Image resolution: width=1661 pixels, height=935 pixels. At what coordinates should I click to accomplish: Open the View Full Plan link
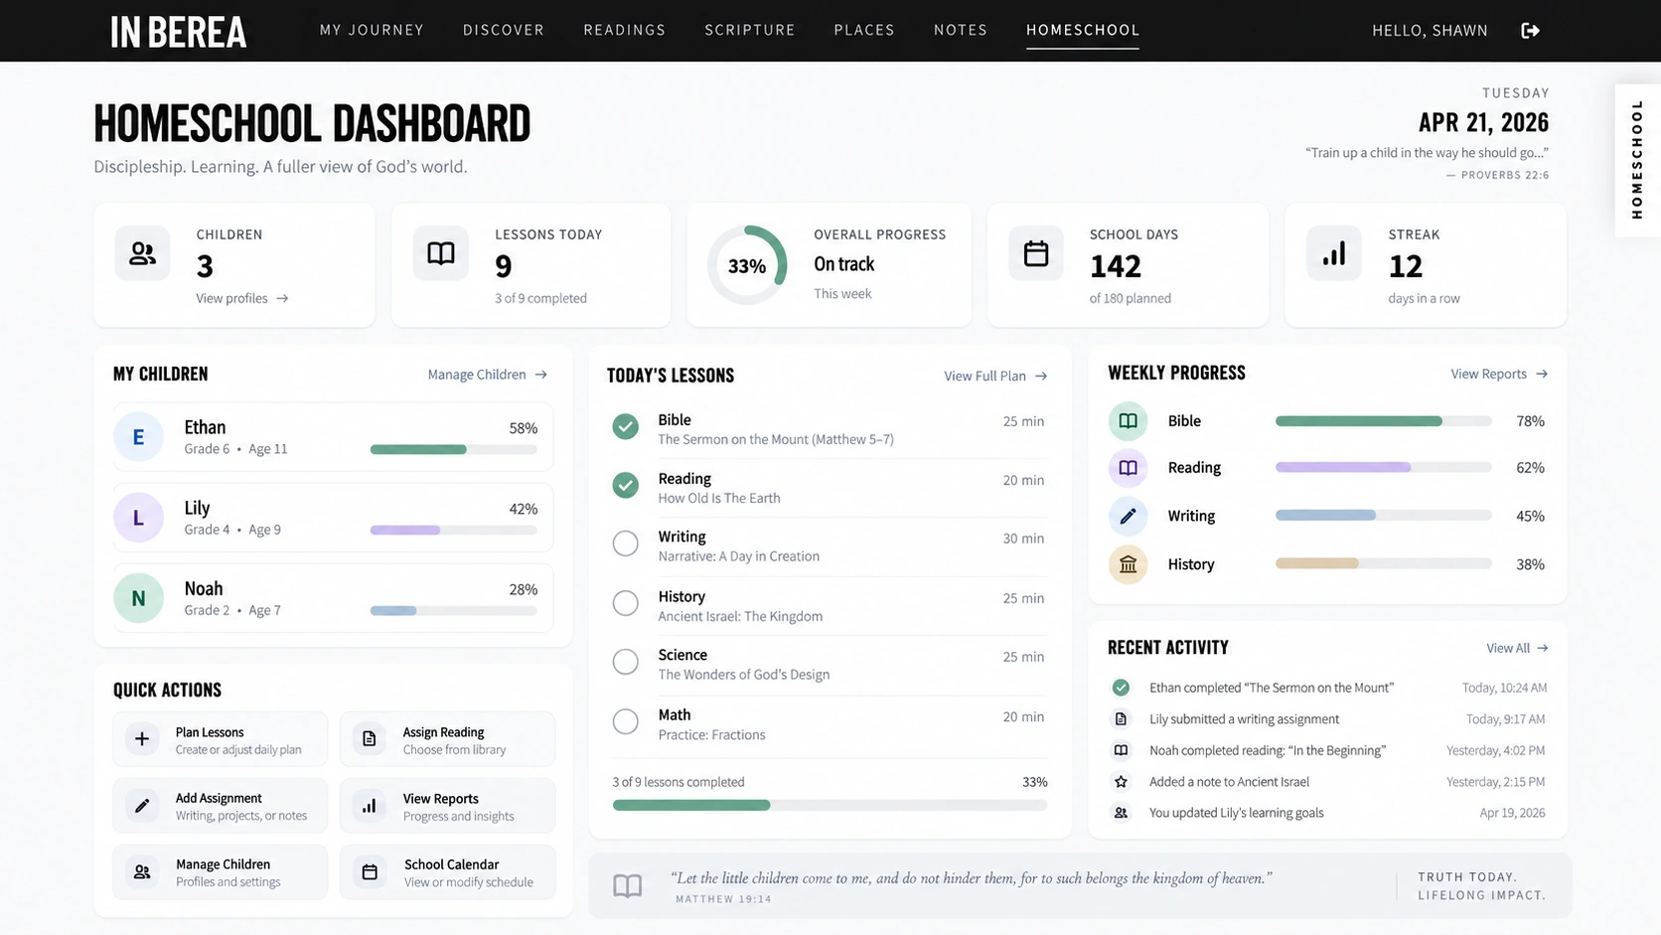pyautogui.click(x=995, y=376)
